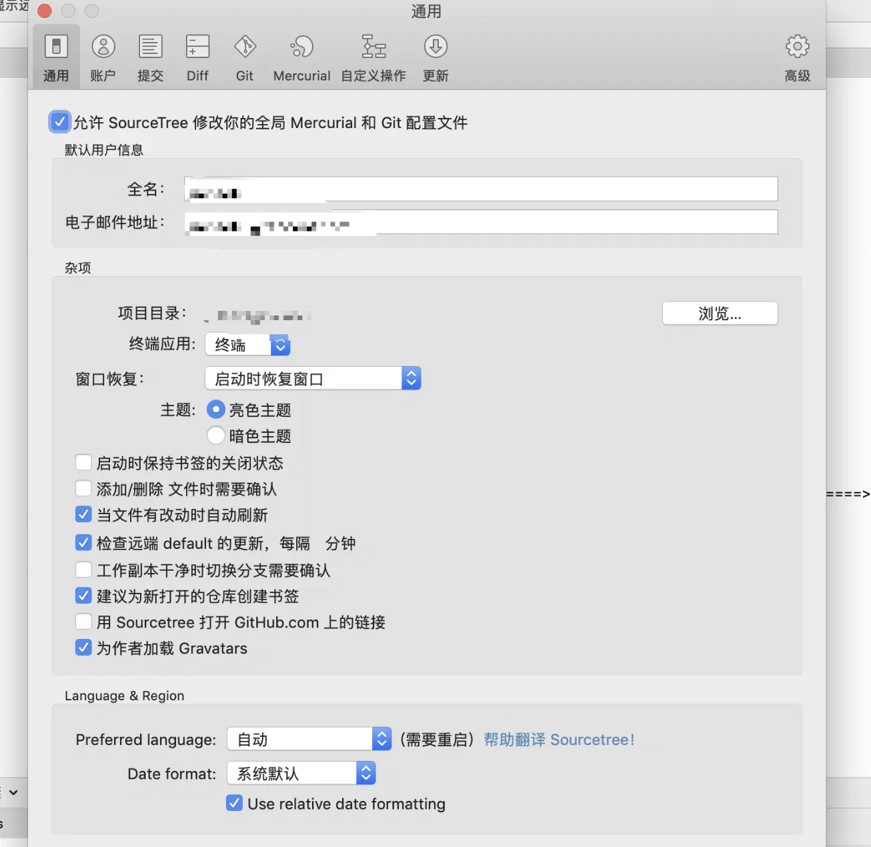
Task: Open the 终端应用 terminal app dropdown
Action: (247, 345)
